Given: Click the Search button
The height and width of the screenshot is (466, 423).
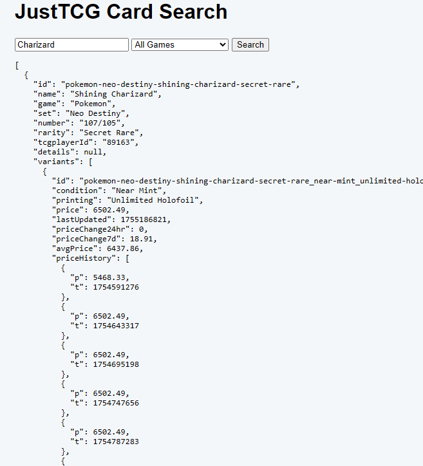Looking at the screenshot, I should click(x=250, y=44).
